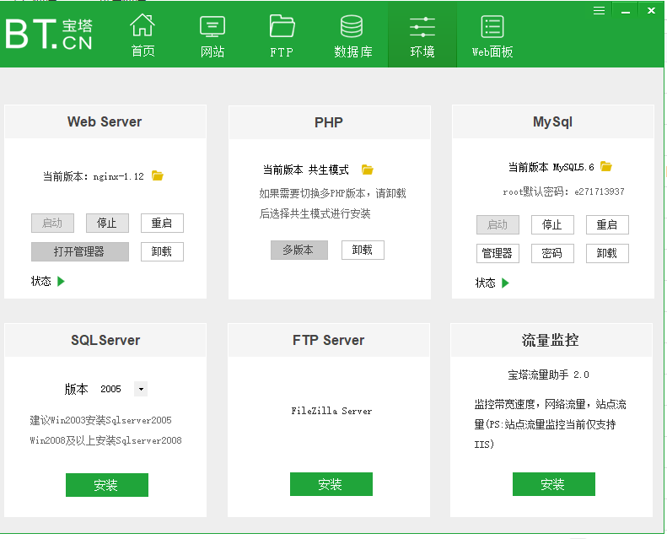
Task: Click 管理器 under MySql
Action: tap(498, 253)
